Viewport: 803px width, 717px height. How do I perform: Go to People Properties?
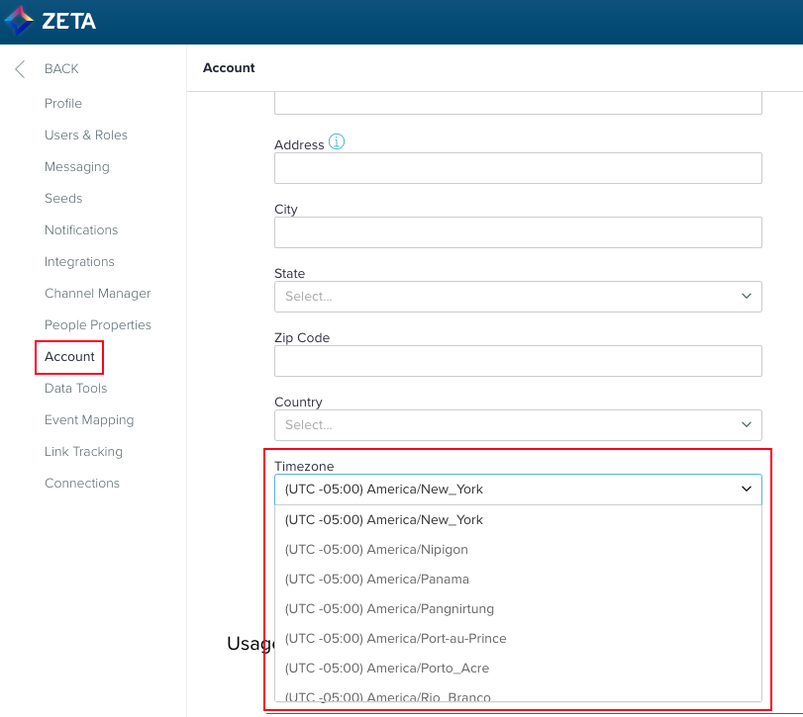pyautogui.click(x=98, y=325)
